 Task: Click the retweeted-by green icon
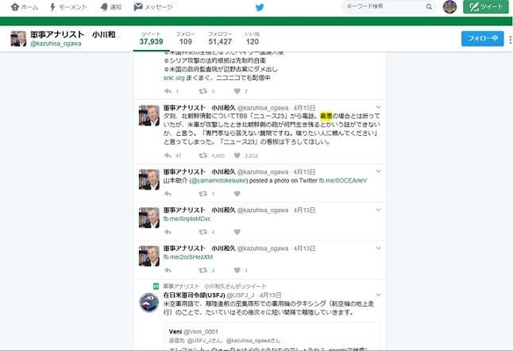point(156,287)
